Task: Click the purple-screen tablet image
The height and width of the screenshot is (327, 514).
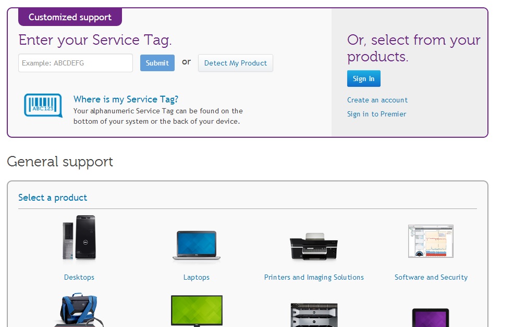Action: (x=431, y=317)
